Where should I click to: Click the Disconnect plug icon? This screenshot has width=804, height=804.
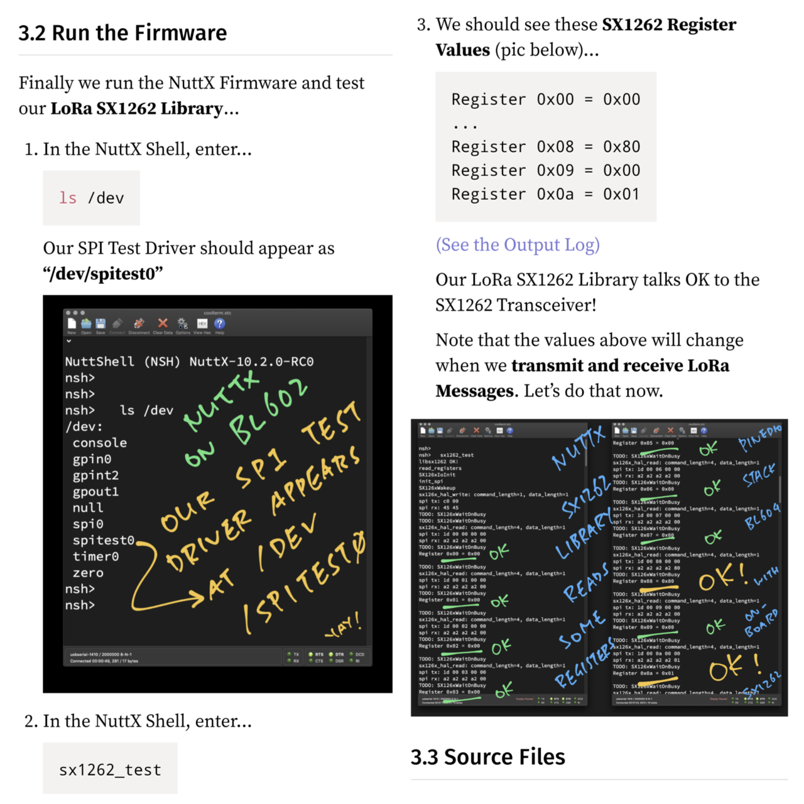point(139,323)
